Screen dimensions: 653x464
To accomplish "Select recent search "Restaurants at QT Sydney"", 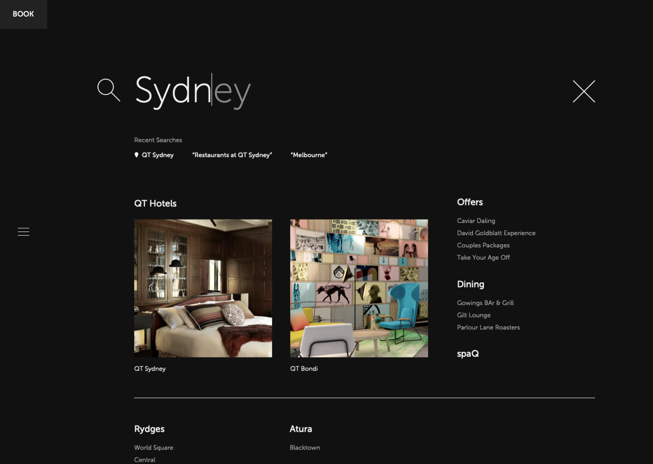I will [232, 155].
